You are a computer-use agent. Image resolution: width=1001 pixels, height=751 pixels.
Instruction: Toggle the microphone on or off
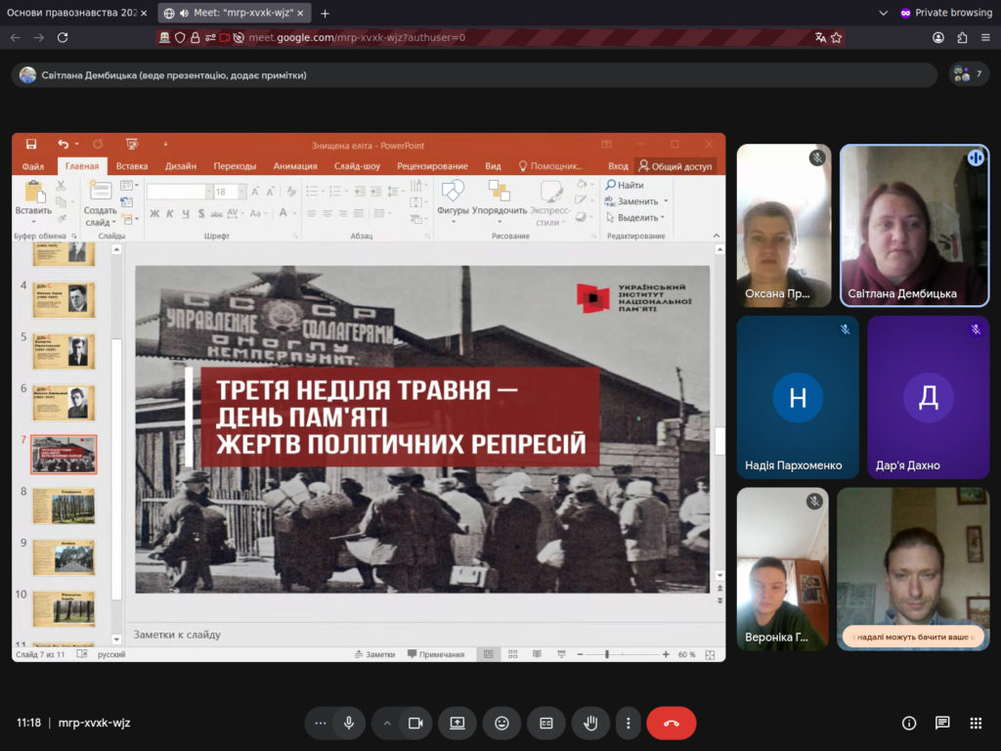(x=349, y=723)
